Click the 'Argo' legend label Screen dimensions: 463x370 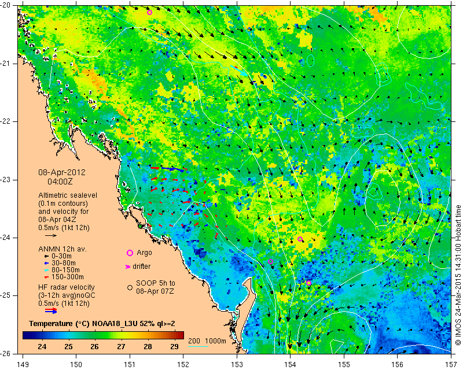tap(144, 253)
